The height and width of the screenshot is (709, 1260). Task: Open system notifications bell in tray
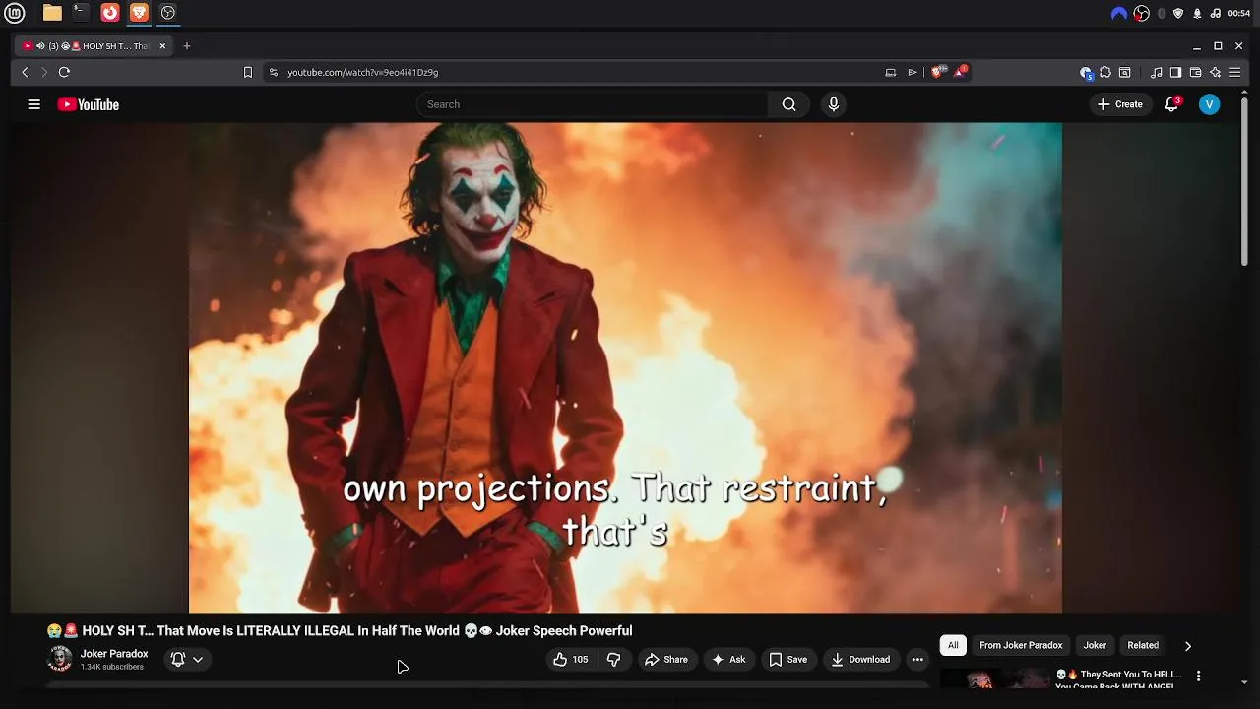(1197, 13)
